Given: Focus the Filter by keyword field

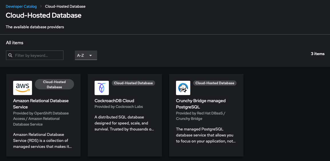Looking at the screenshot, I should point(35,55).
